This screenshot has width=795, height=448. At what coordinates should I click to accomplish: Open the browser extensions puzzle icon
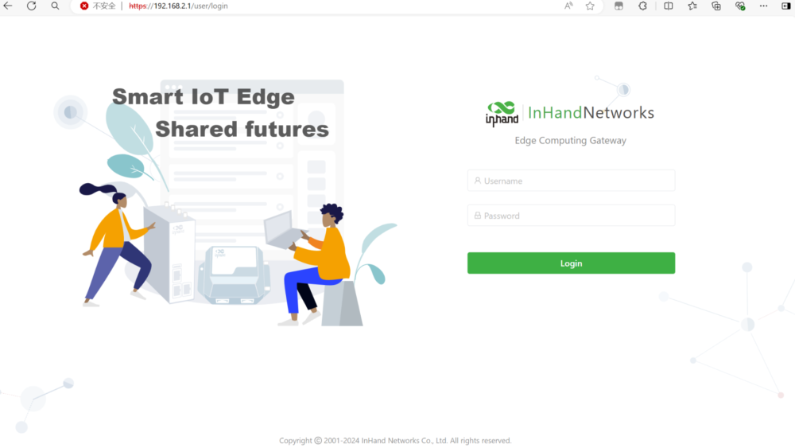pos(642,6)
